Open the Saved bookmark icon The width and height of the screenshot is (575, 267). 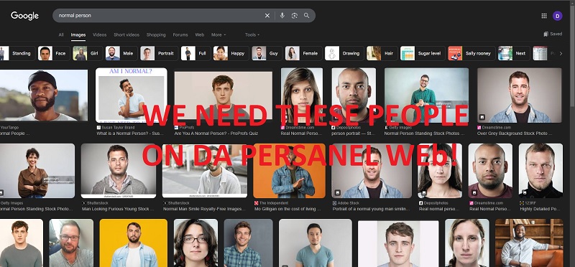click(x=553, y=34)
